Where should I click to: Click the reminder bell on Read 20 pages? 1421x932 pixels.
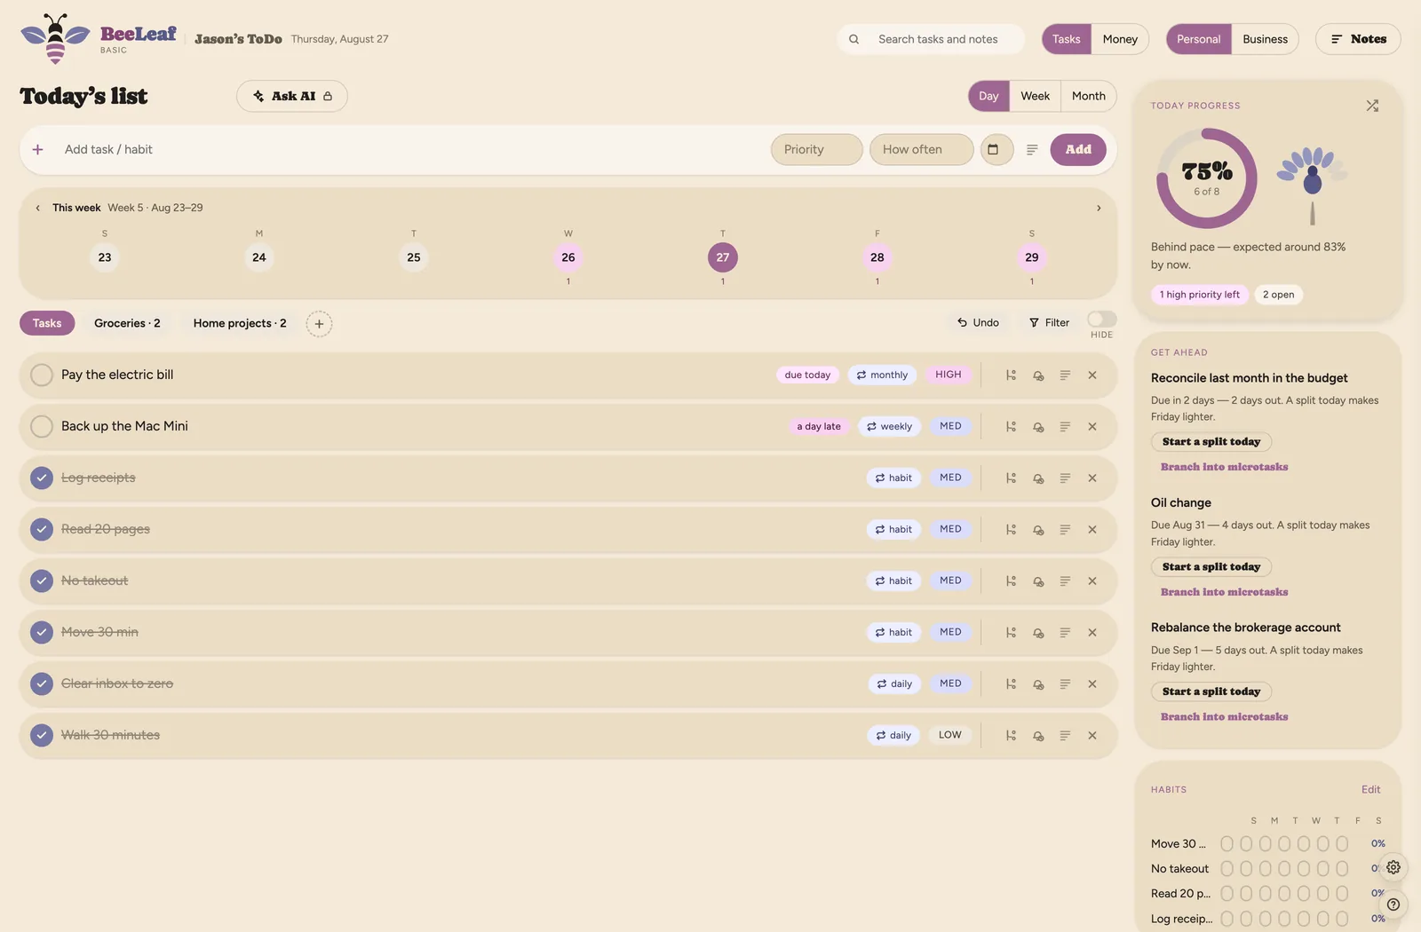click(1038, 530)
